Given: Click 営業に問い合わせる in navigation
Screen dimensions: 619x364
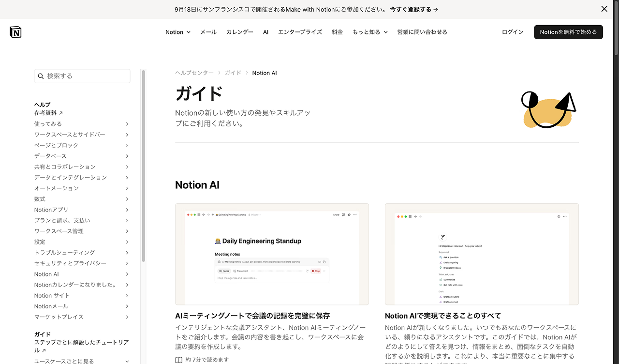Looking at the screenshot, I should pyautogui.click(x=422, y=32).
